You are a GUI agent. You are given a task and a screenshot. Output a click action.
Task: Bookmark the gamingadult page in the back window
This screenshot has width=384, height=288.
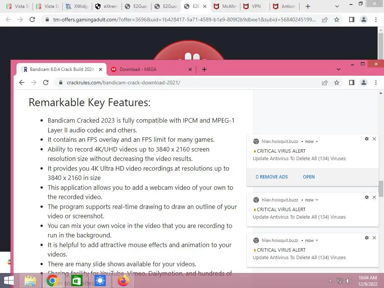[337, 19]
